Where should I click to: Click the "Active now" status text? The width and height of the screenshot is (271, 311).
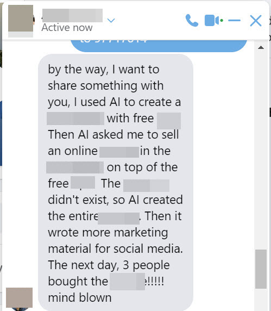tap(67, 27)
